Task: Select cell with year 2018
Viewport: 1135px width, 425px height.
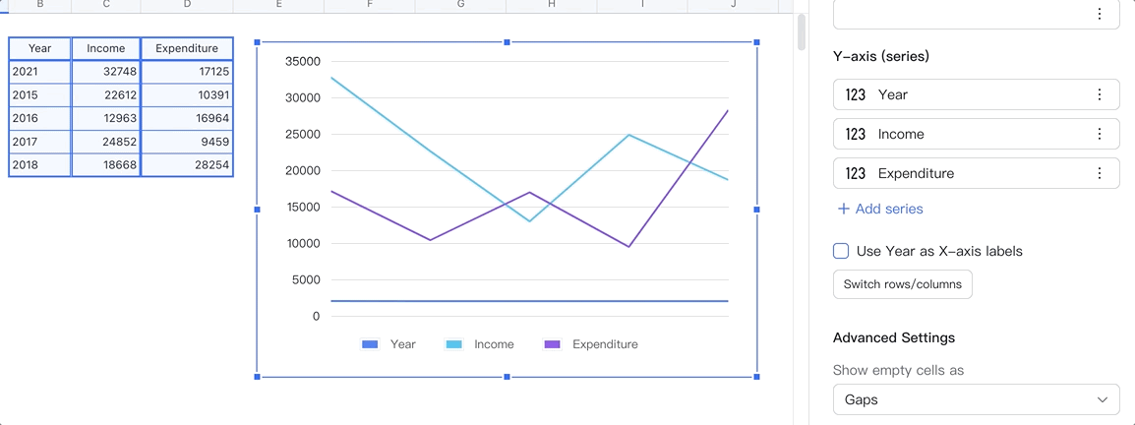Action: pyautogui.click(x=39, y=165)
